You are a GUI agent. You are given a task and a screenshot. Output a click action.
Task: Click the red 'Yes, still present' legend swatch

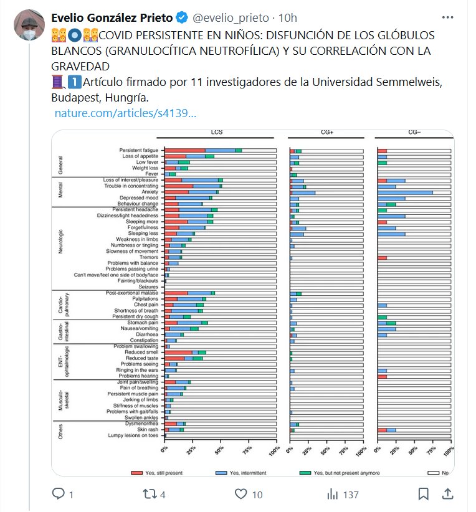[136, 473]
